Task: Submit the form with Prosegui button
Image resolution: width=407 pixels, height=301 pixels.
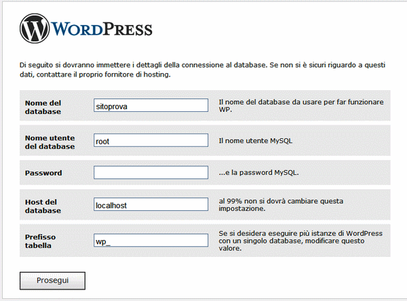Action: point(52,281)
